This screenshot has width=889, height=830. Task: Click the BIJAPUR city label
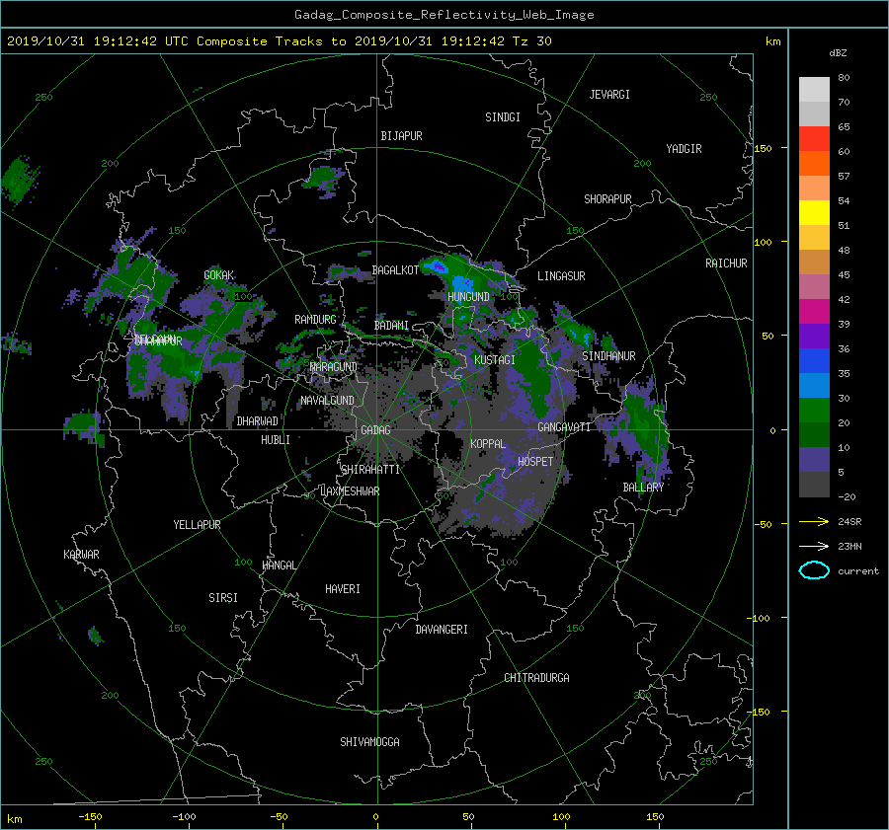pos(401,136)
